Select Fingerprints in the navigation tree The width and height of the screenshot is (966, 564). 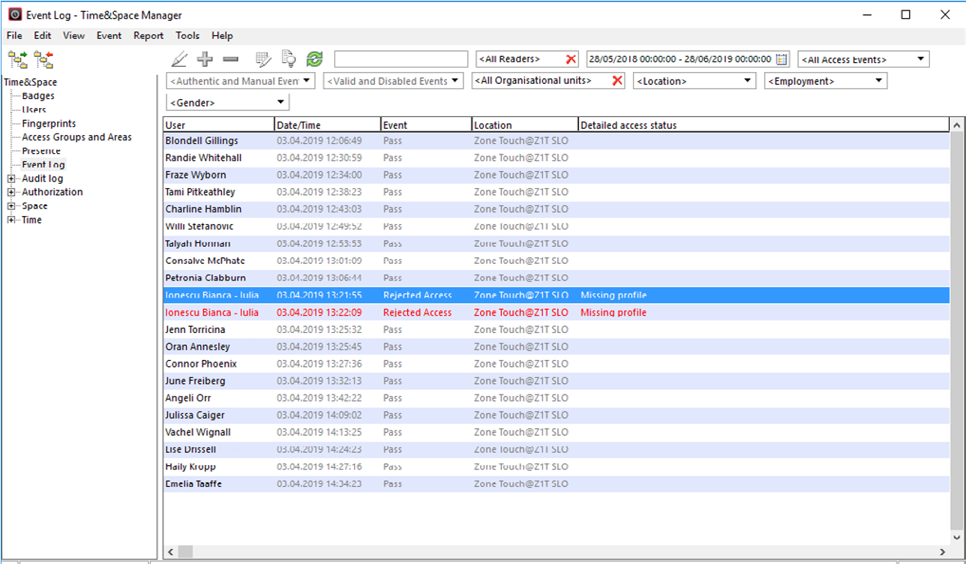coord(49,124)
